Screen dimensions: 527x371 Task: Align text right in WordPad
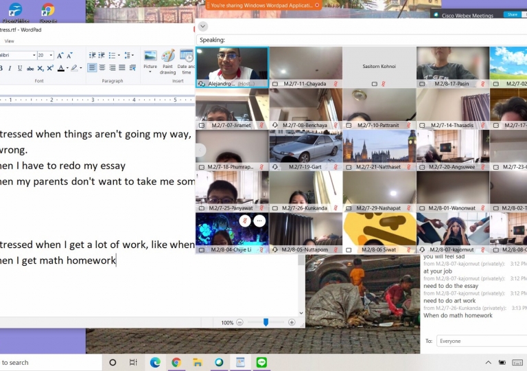113,67
